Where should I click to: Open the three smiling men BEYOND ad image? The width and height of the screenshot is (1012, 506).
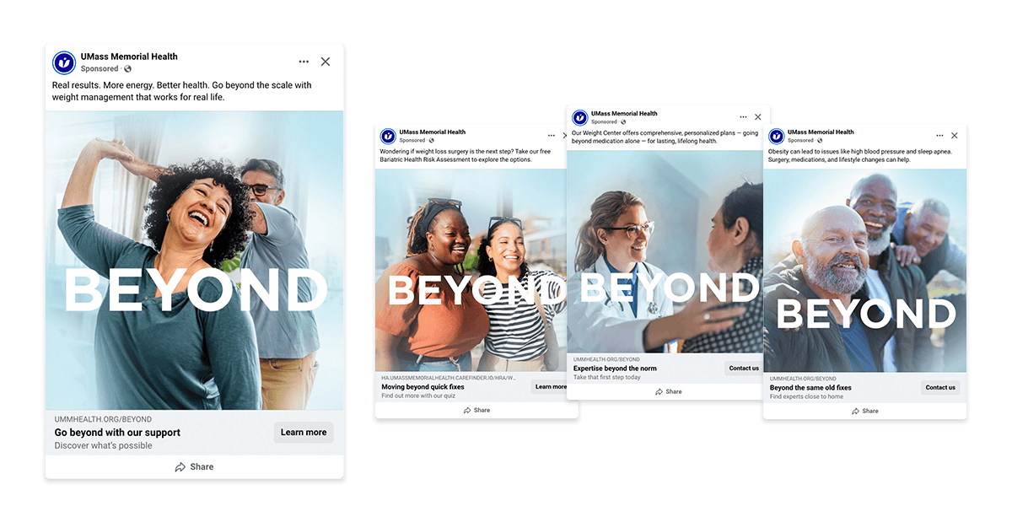click(x=864, y=270)
